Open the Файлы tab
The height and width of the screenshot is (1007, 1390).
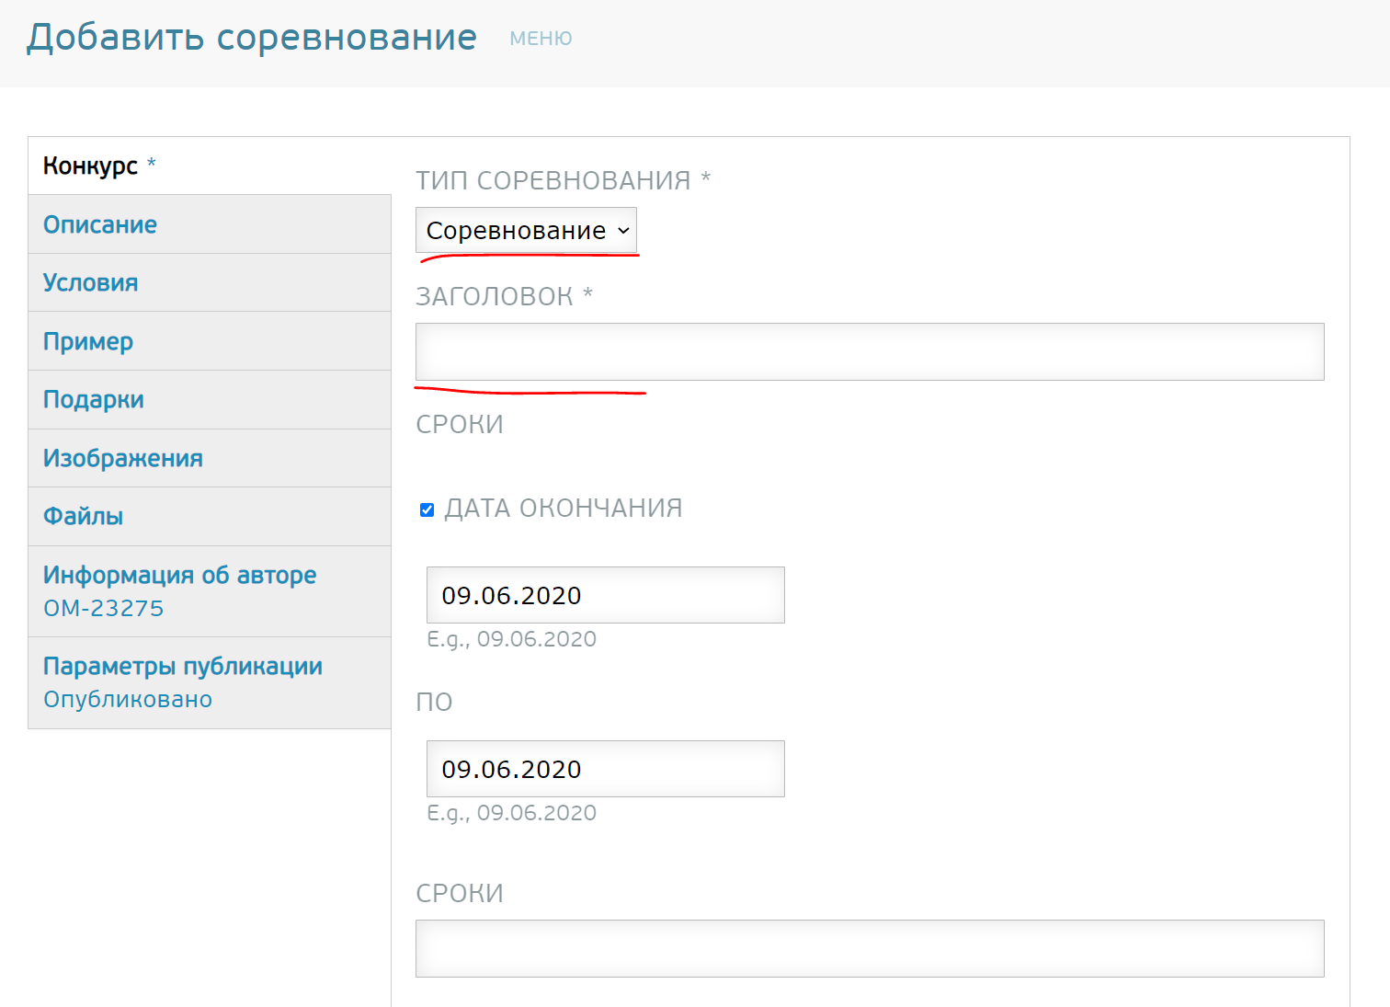coord(84,517)
